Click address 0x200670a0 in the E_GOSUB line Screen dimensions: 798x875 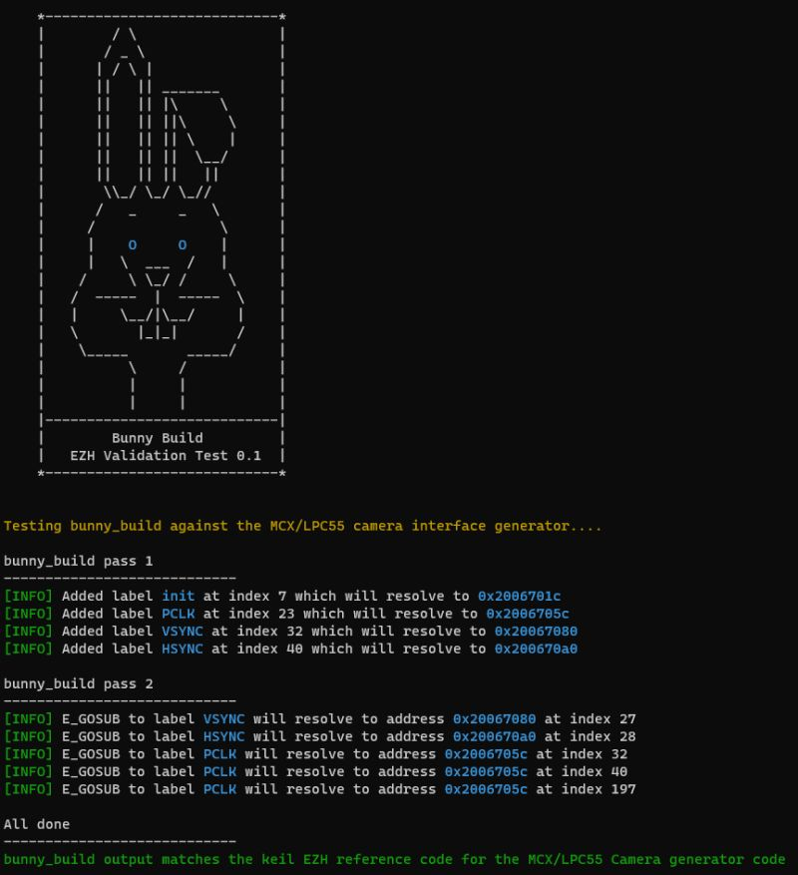coord(494,736)
